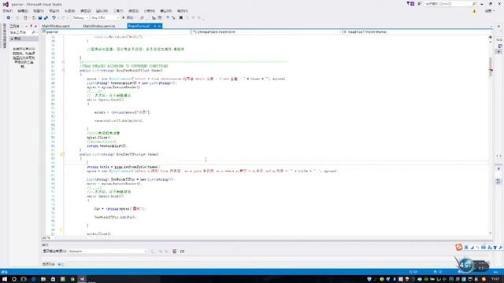Click the yellow warning icon below Quick Launch
The height and width of the screenshot is (283, 504).
(474, 11)
